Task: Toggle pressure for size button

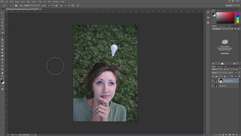Action: coord(78,5)
